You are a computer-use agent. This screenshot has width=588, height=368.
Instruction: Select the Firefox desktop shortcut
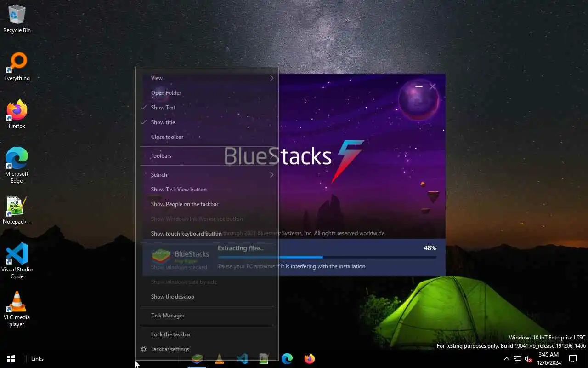point(17,115)
